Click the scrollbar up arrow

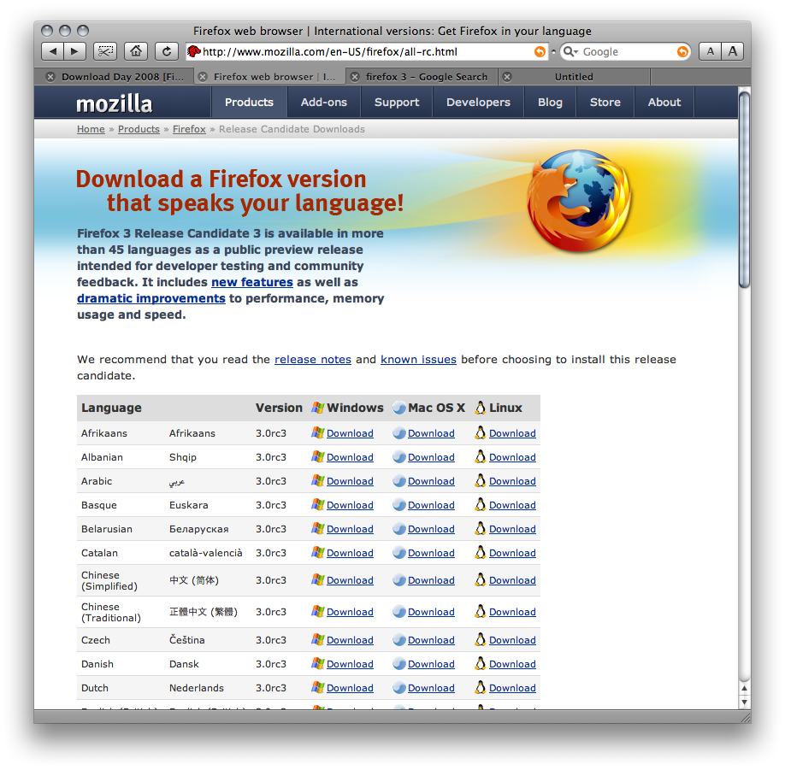(x=745, y=689)
